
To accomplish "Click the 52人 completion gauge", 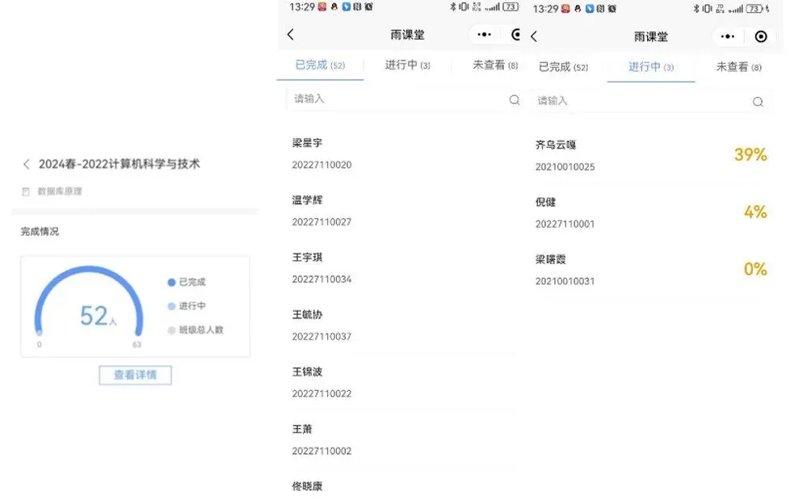I will 88,301.
